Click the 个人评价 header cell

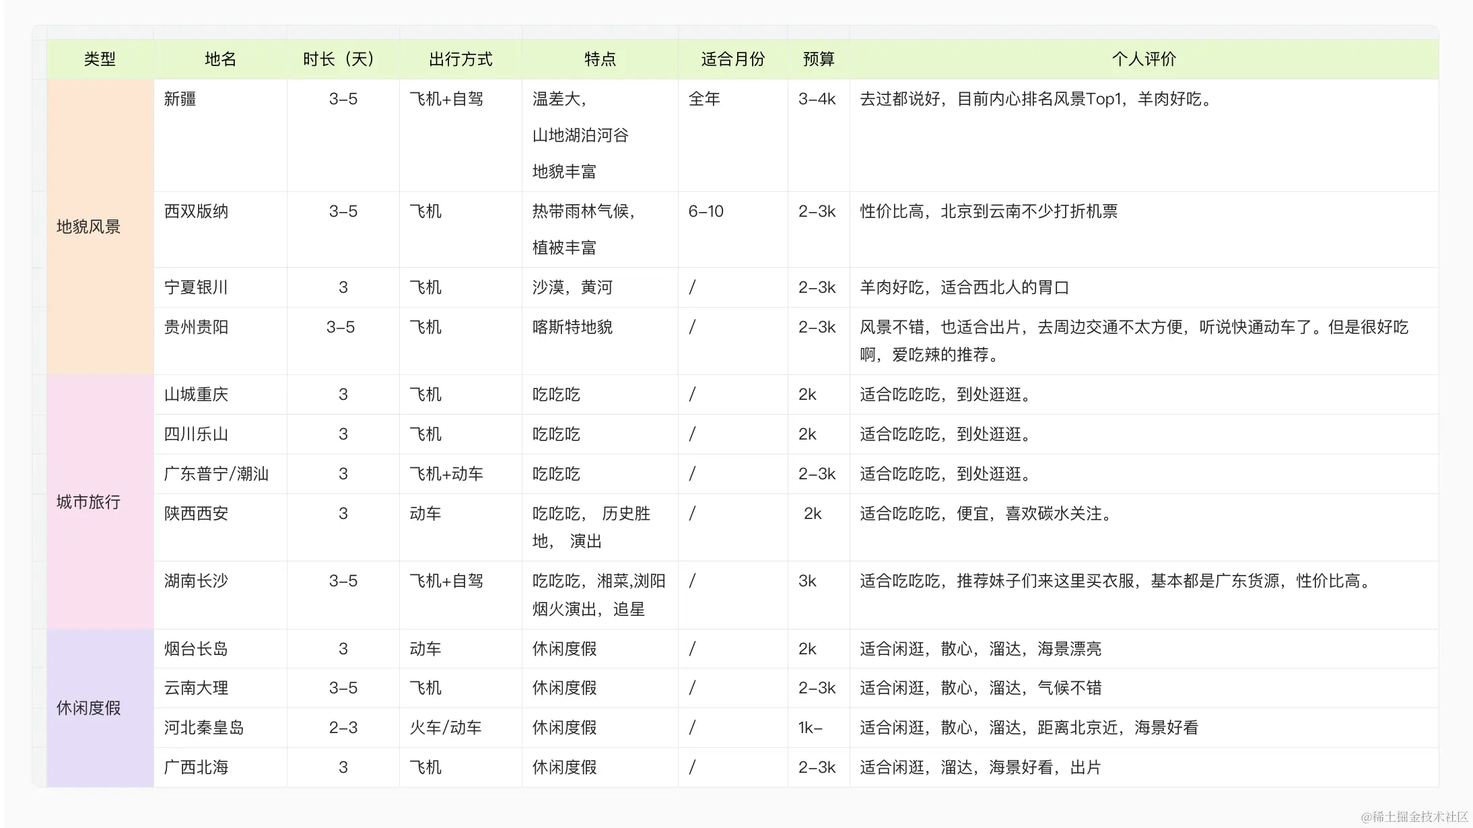[1143, 59]
